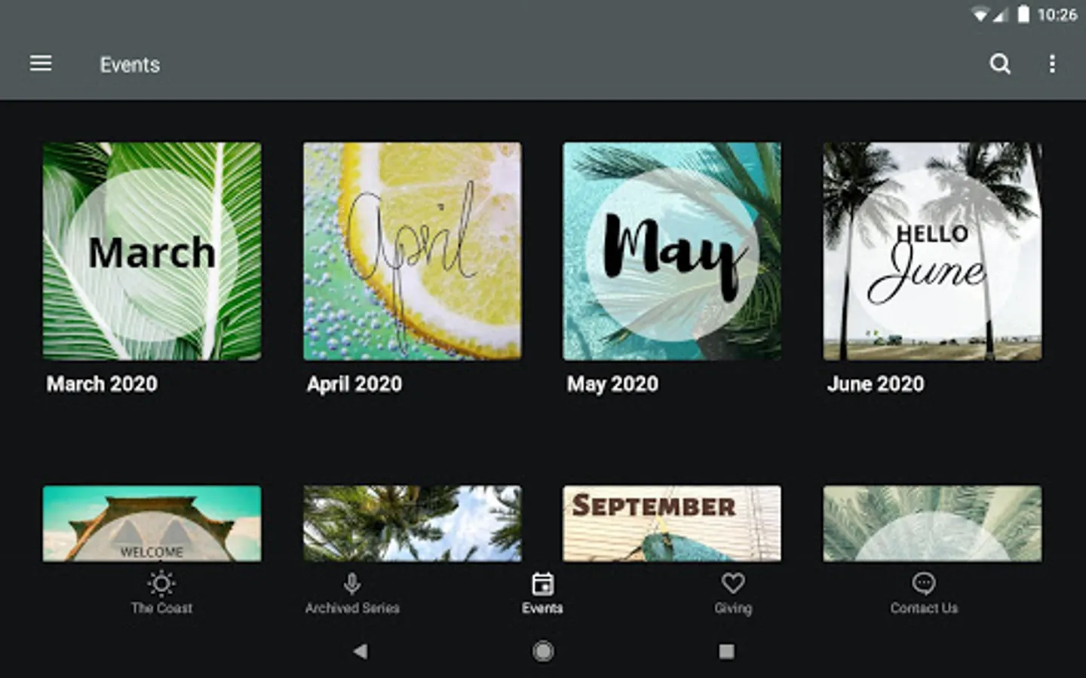Tap the search magnifier icon

[x=1000, y=64]
